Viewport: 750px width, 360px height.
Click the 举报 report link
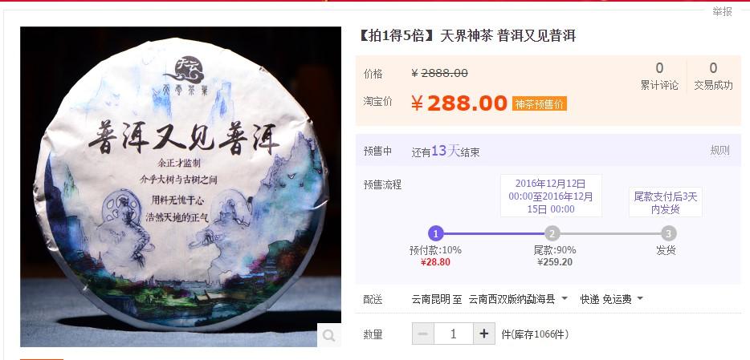click(722, 12)
